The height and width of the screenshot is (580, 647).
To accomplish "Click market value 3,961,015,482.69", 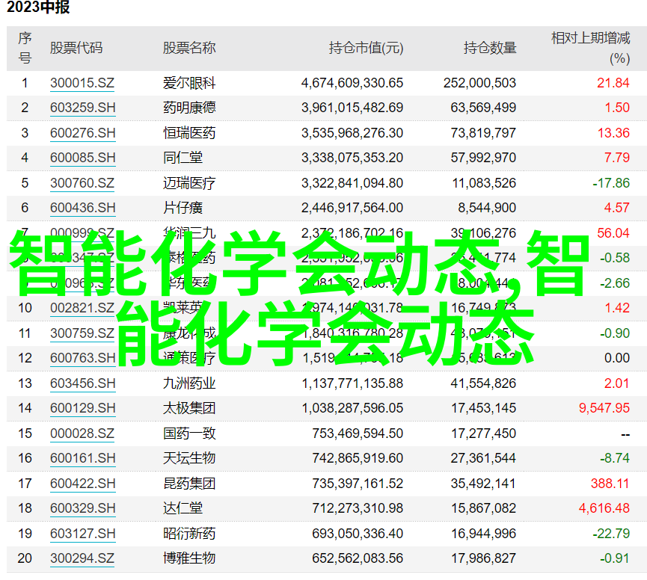I will pos(352,108).
